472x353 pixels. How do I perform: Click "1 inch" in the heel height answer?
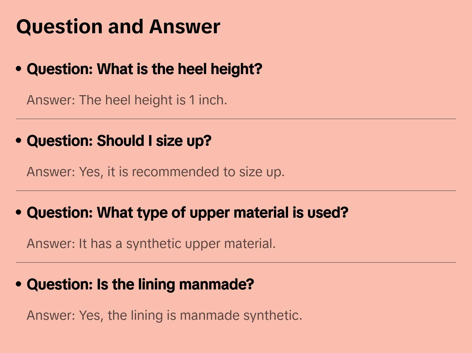click(207, 100)
